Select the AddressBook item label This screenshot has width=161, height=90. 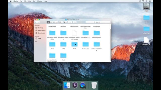(52, 26)
